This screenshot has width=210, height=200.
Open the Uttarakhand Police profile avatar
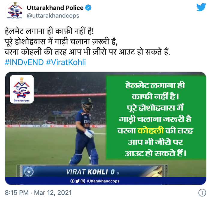(15, 12)
